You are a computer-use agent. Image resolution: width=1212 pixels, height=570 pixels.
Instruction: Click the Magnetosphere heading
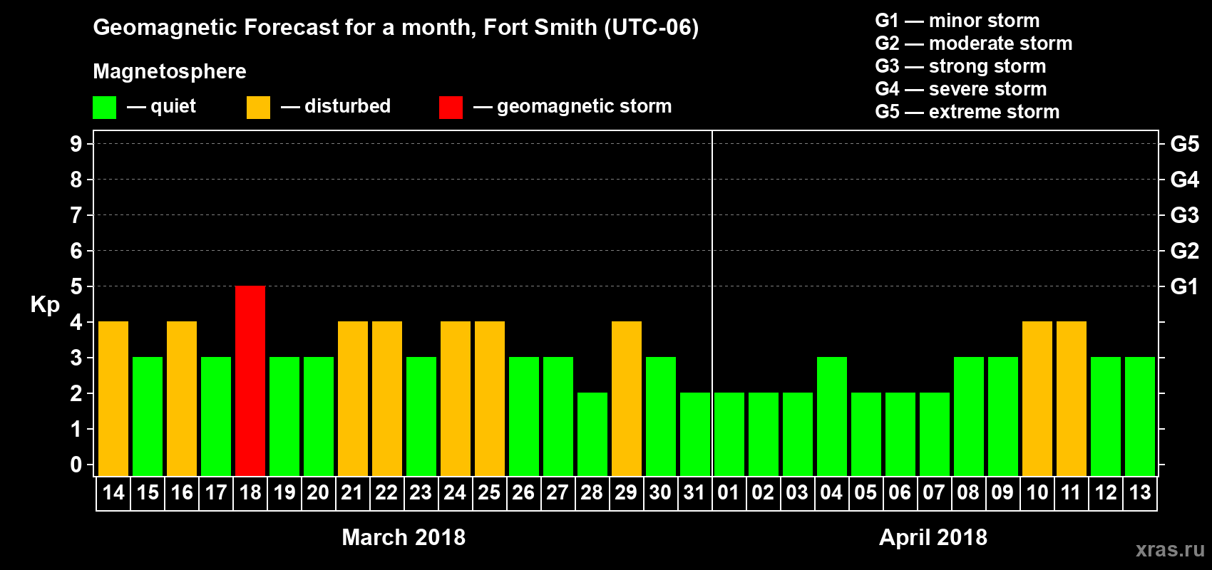170,72
